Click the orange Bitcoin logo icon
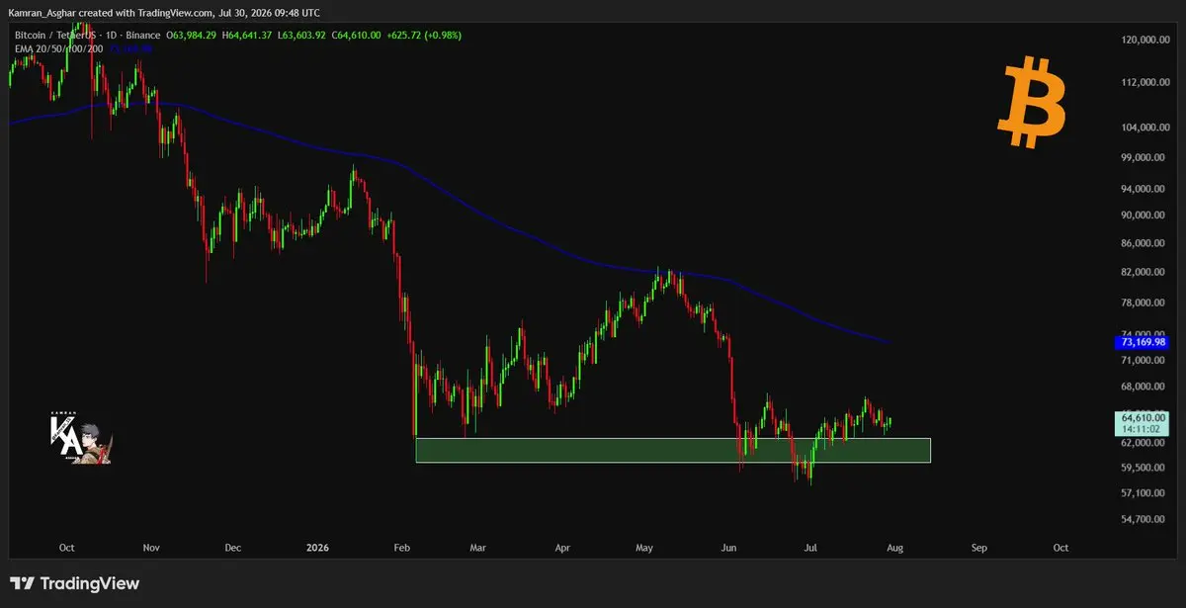The width and height of the screenshot is (1186, 608). [1033, 104]
